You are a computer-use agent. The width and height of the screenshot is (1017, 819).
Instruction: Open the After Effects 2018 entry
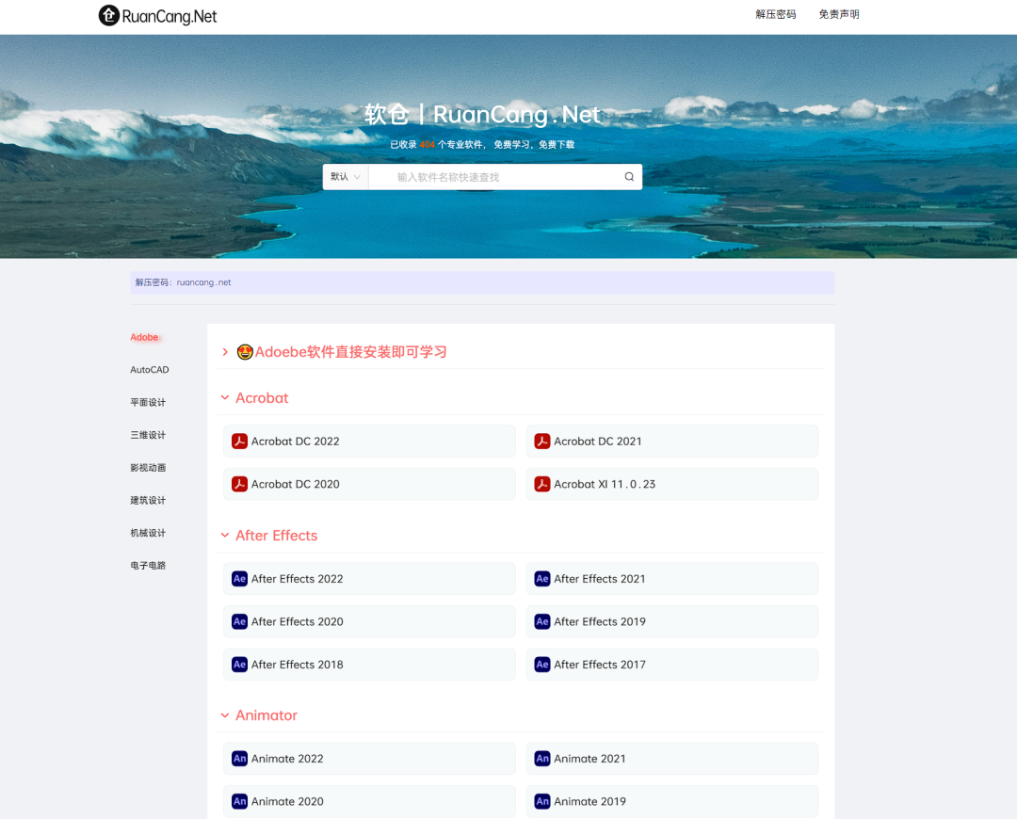pyautogui.click(x=370, y=664)
